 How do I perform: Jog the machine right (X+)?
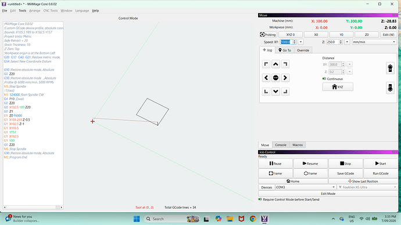coord(285,78)
